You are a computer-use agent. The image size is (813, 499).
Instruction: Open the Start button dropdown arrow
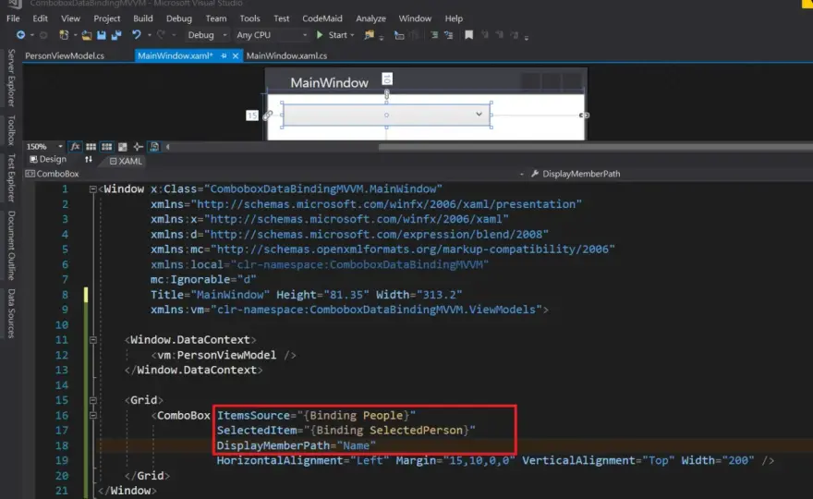[x=353, y=35]
